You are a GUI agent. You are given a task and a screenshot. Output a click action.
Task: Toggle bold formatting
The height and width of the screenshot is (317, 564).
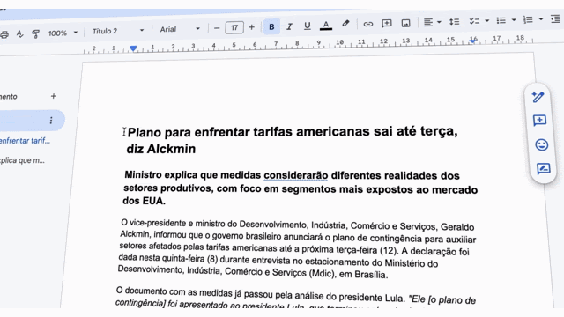pos(271,26)
